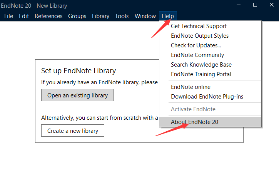Click the Set up EndNote Library heading
279x179 pixels.
pyautogui.click(x=79, y=71)
